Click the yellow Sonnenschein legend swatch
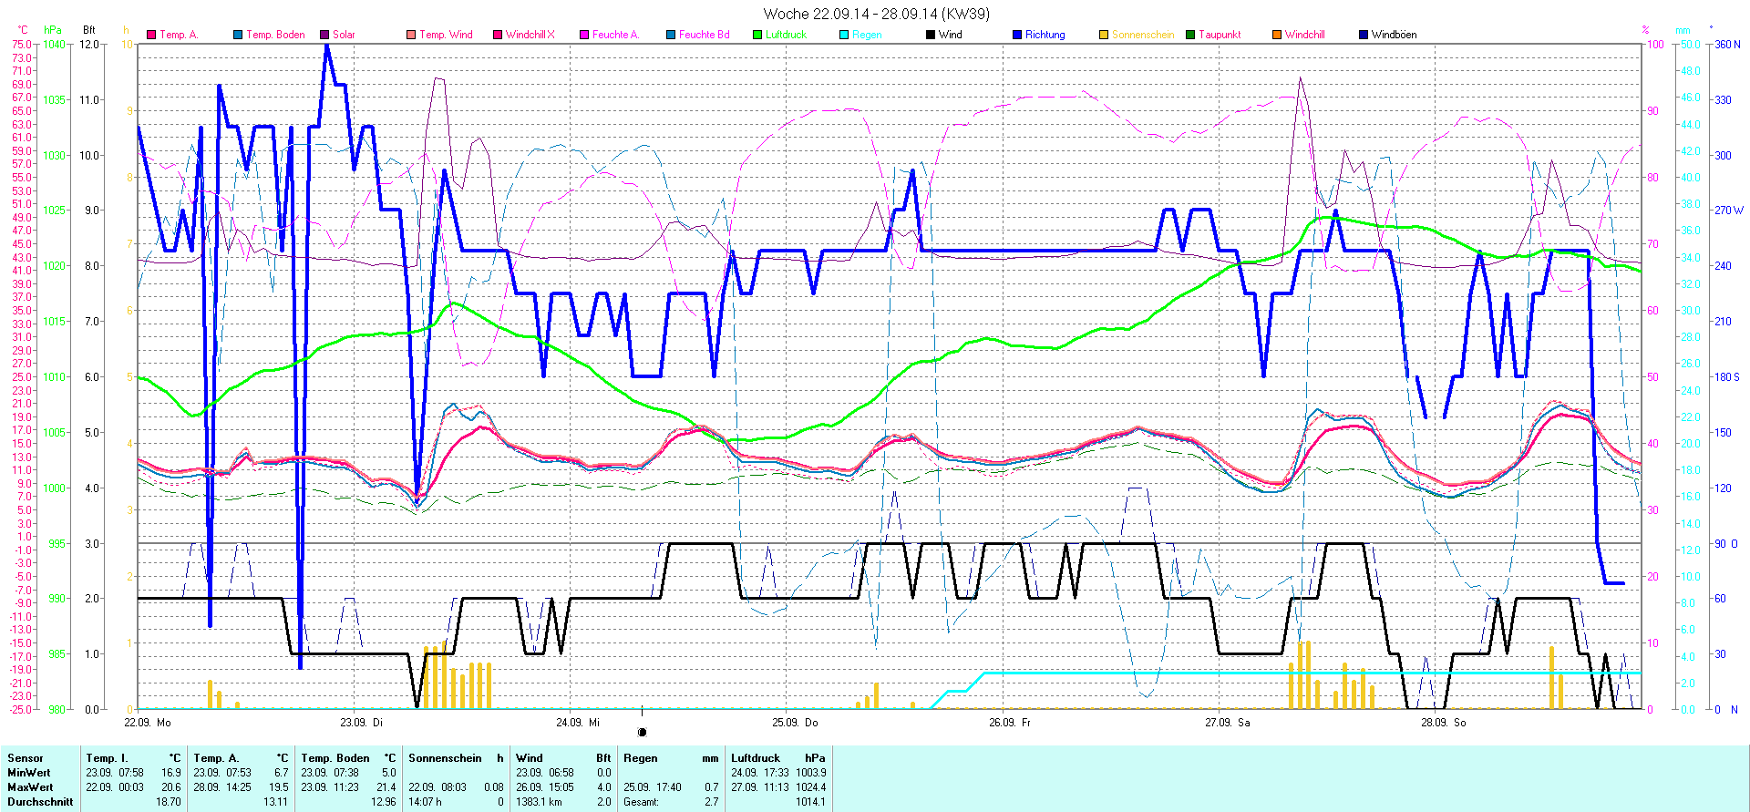Screen dimensions: 1750x812 tap(1104, 35)
